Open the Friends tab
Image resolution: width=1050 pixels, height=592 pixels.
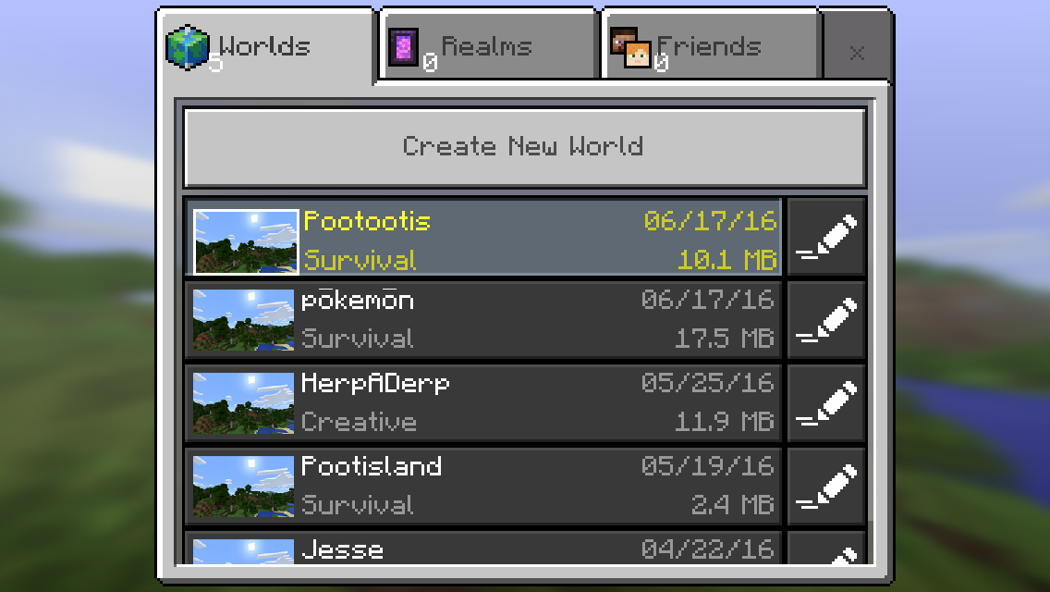pos(710,45)
